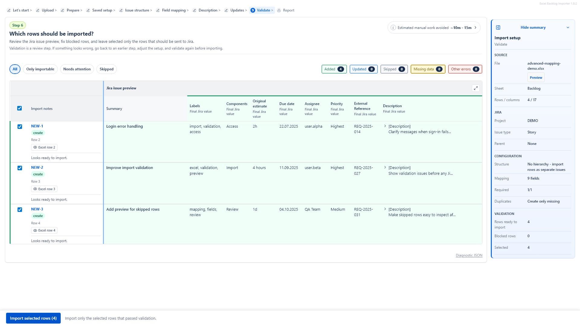Uncheck the NEW-3 row checkbox
This screenshot has height=326, width=580.
[x=20, y=209]
